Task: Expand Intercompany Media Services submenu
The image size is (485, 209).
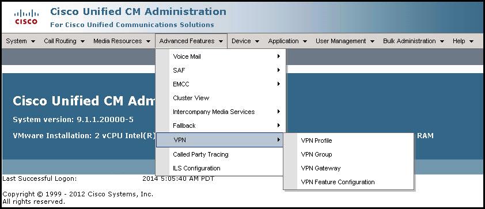Action: (219, 112)
